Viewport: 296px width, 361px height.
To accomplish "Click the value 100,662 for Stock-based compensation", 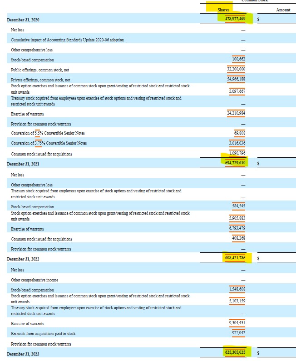I will [238, 59].
